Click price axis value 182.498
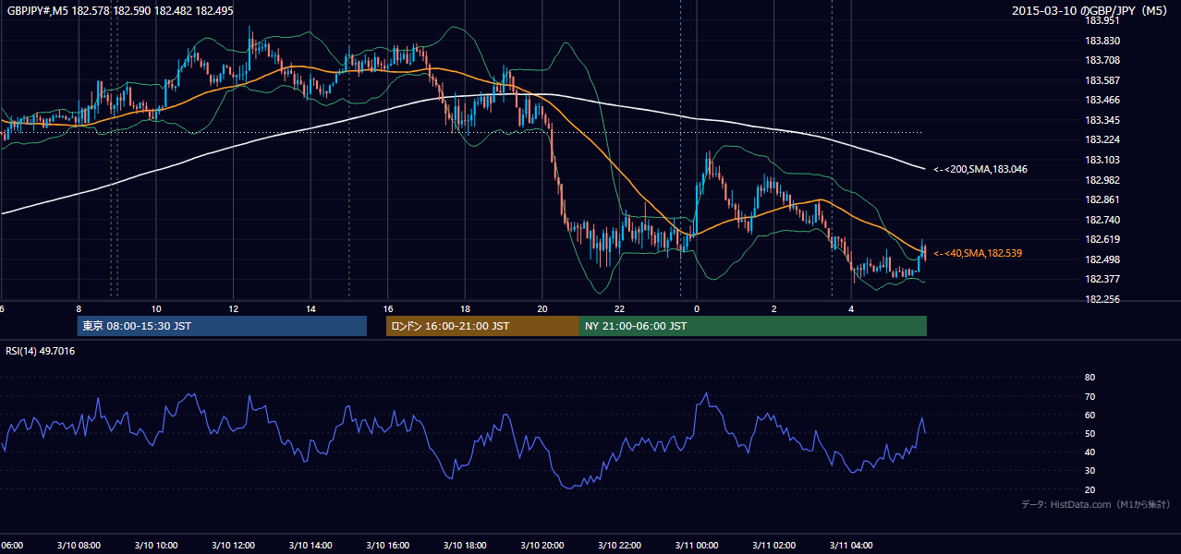This screenshot has width=1181, height=554. click(1102, 259)
